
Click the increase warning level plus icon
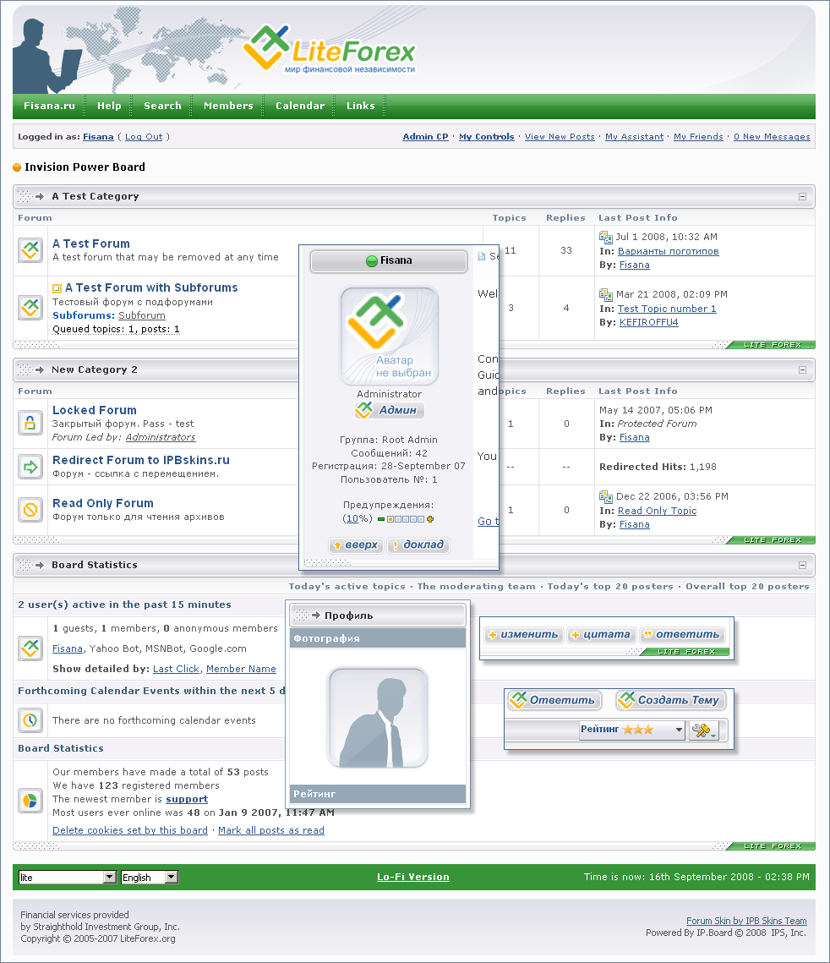430,519
